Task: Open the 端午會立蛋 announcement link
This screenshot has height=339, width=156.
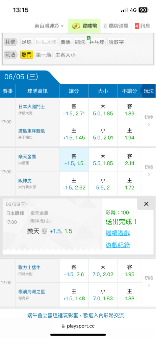Action: [x=76, y=315]
